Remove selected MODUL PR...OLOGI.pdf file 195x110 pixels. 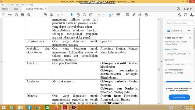coord(189,54)
